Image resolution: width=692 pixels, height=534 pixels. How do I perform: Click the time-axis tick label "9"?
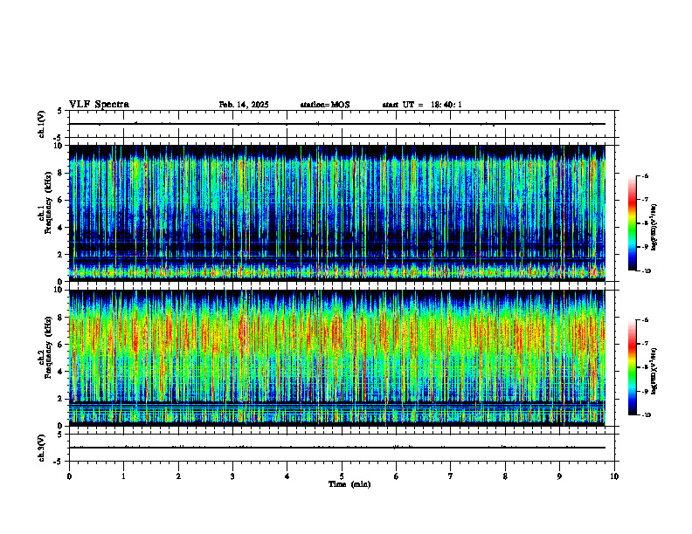[x=559, y=476]
